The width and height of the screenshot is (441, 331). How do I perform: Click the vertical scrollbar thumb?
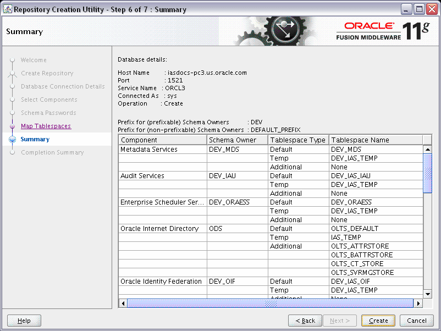427,173
